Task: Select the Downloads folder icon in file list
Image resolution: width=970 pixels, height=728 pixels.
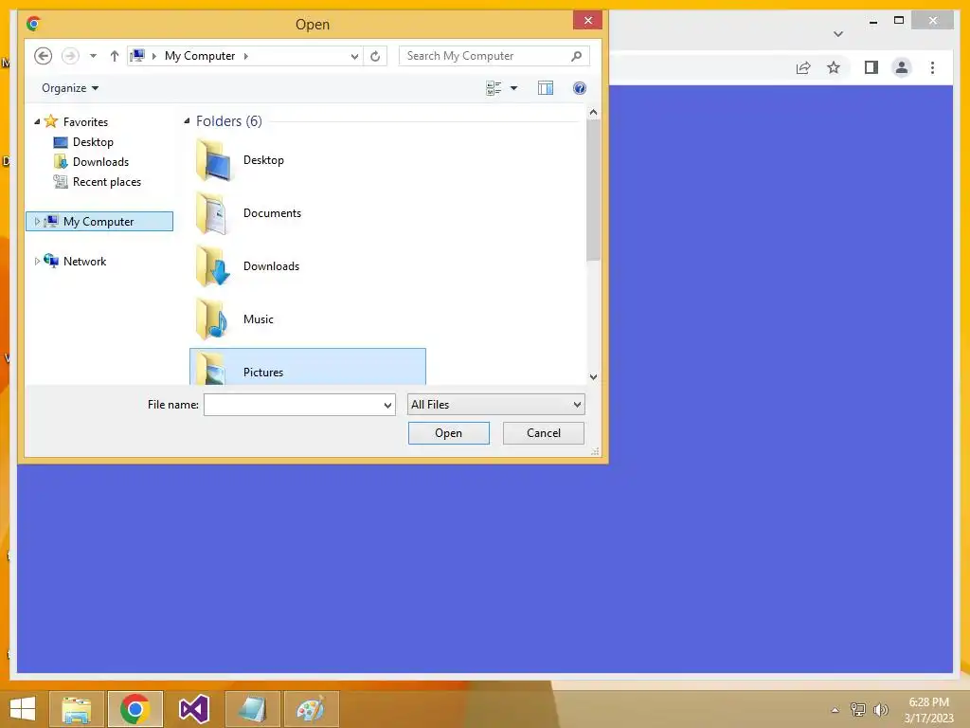Action: pos(213,265)
